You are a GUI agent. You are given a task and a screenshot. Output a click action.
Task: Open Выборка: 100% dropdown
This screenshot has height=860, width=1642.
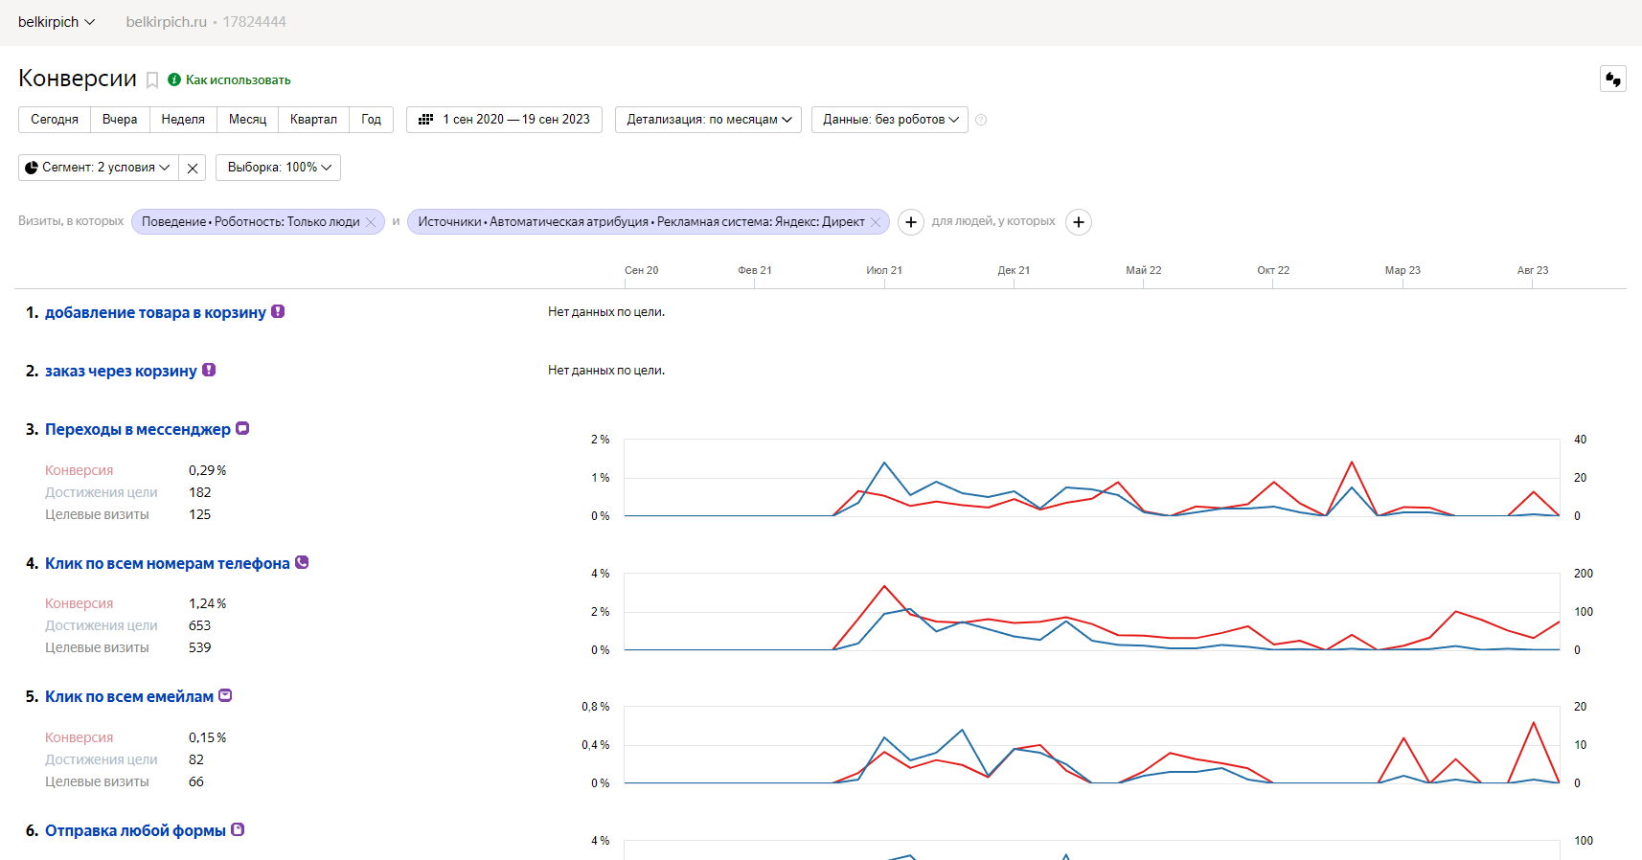tap(278, 168)
